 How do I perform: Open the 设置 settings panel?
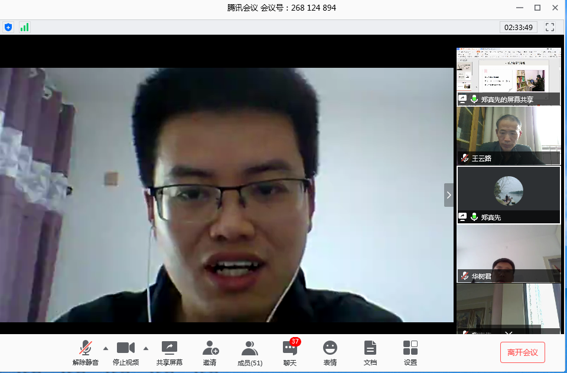[410, 353]
